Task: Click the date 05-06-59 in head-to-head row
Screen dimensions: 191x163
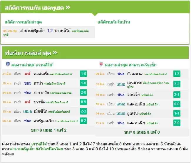Action: [x=10, y=31]
